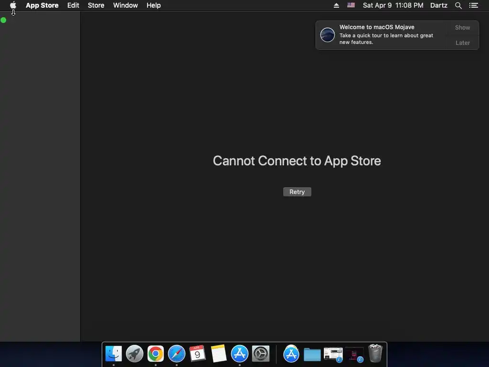489x367 pixels.
Task: Open Calendar showing Apr 9 in Dock
Action: coord(197,354)
